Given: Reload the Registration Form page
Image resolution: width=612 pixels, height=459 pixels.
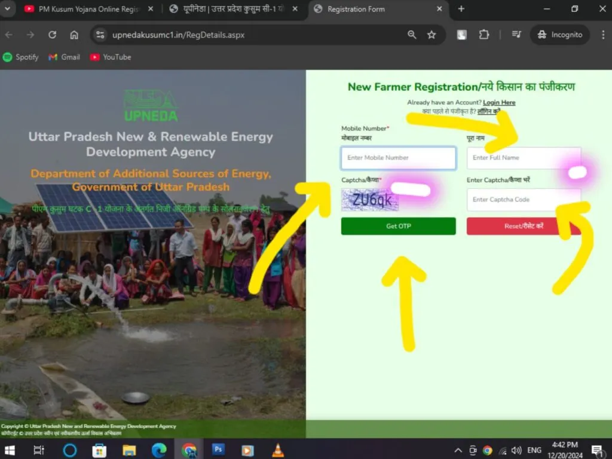Looking at the screenshot, I should coord(52,35).
